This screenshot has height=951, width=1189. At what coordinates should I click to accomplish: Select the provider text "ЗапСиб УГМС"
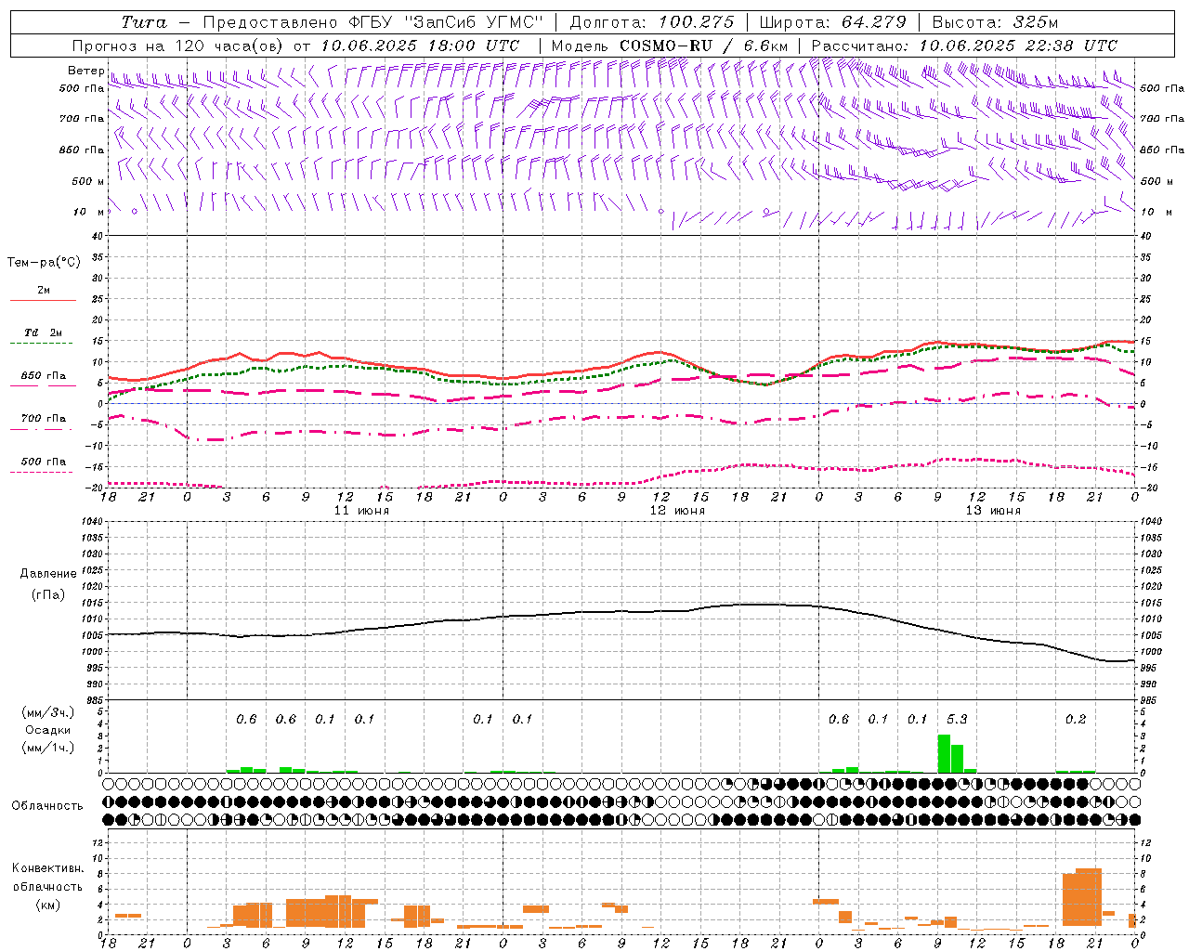(x=474, y=22)
